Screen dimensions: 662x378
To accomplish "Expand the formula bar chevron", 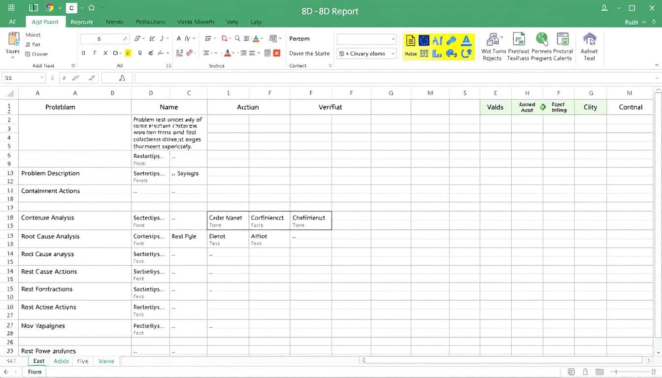I will tap(657, 78).
